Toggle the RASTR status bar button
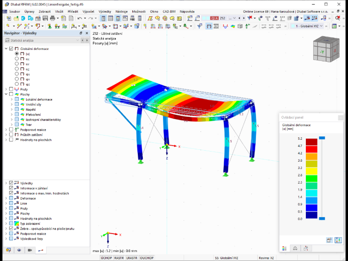Screen dimensions: 348x261 pos(119,258)
